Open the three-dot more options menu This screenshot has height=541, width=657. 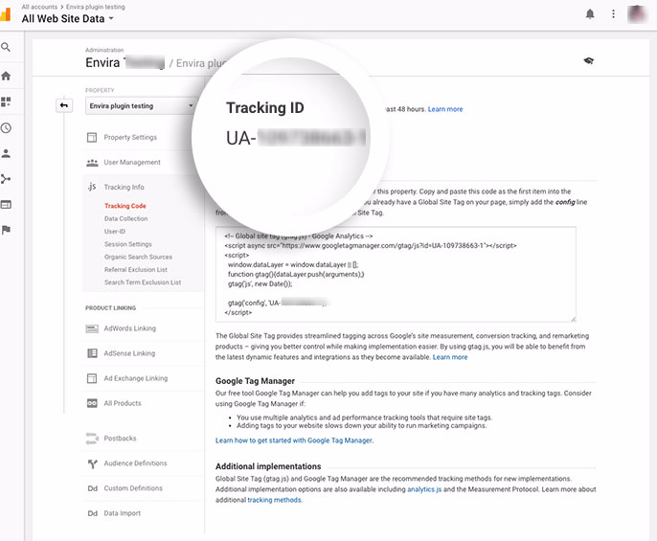coord(614,13)
